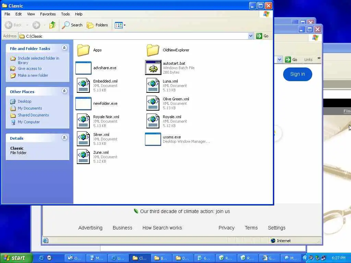Open the OldNewExplorer folder icon
Screen dimensions: 351x263
[x=153, y=50]
